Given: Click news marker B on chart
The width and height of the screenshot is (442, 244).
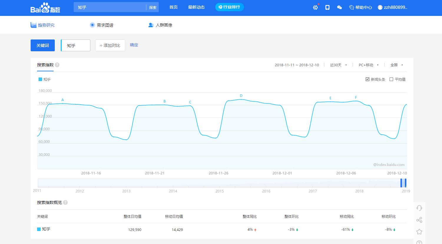Looking at the screenshot, I should (165, 101).
